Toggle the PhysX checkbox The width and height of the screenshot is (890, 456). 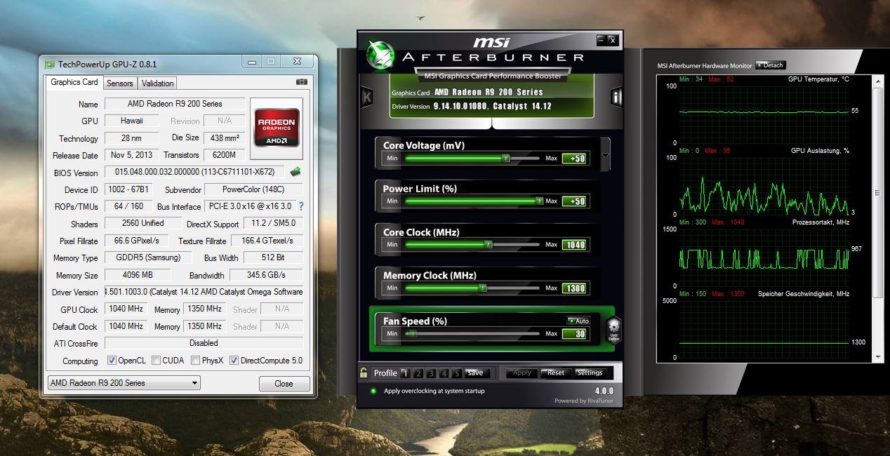196,361
